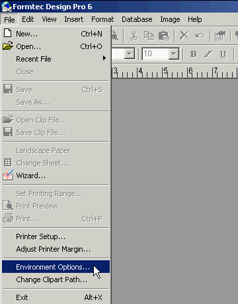Screen dimensions: 238x304
Task: Click the properties icon next to Undo
Action: [220, 36]
